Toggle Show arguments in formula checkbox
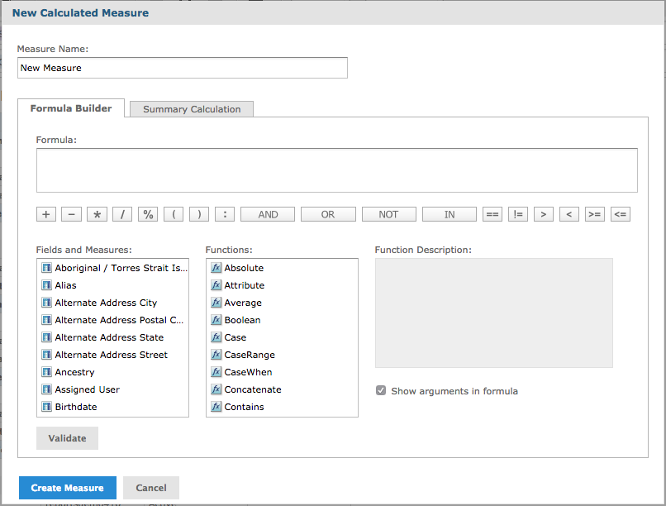Screen dimensions: 666x506 (381, 390)
